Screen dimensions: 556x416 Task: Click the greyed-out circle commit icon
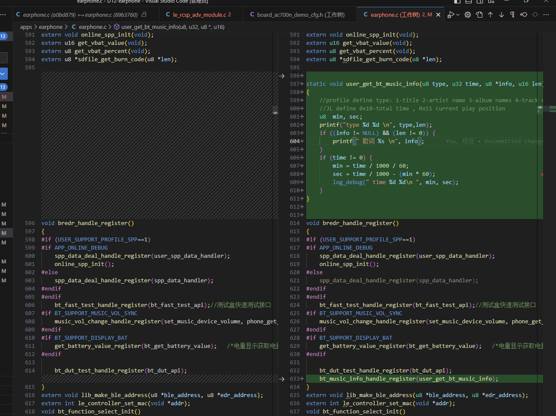[535, 15]
